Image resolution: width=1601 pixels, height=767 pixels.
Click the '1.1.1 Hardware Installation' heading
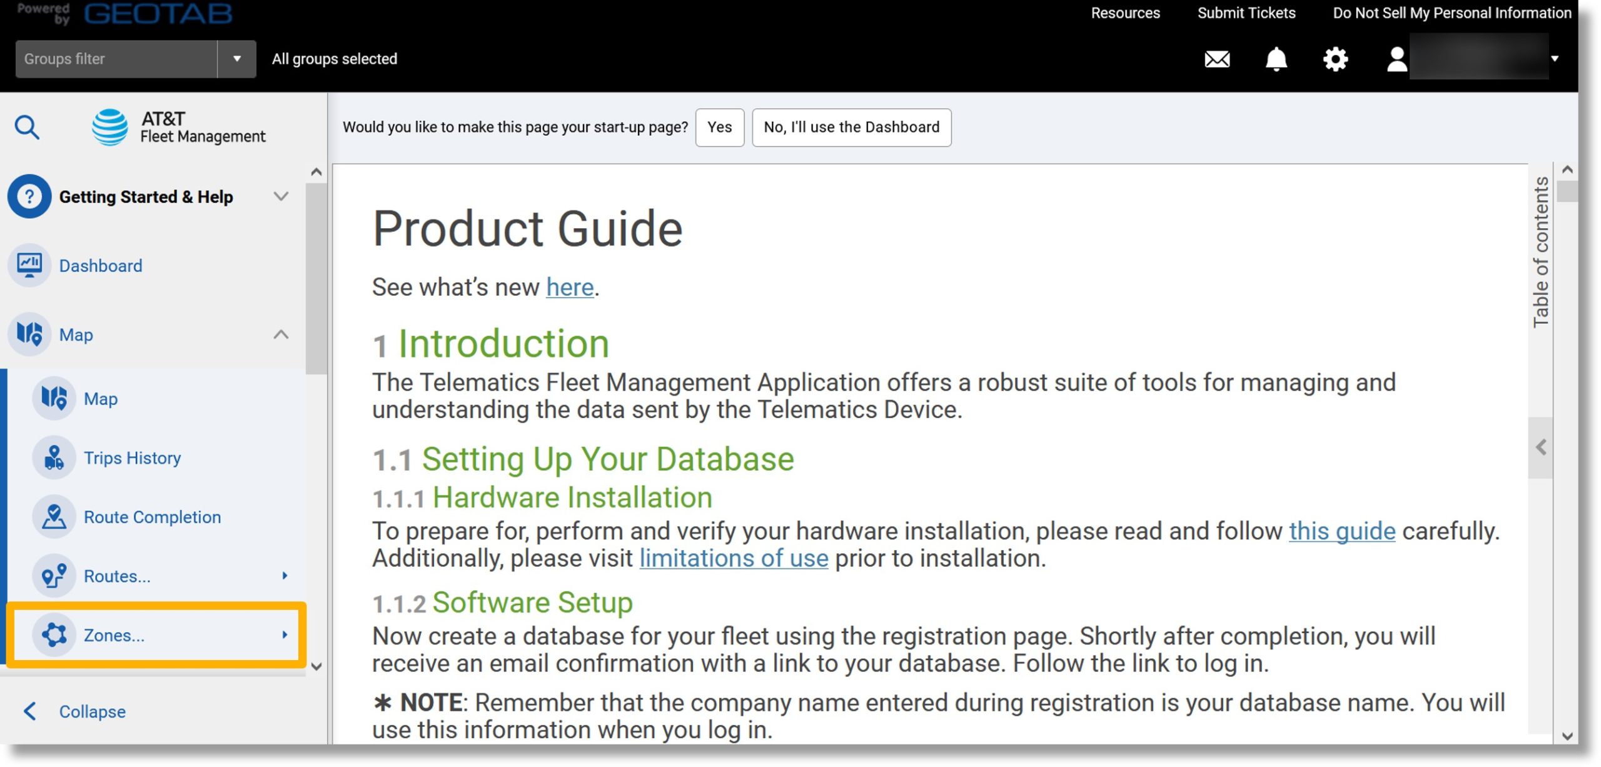click(x=542, y=498)
